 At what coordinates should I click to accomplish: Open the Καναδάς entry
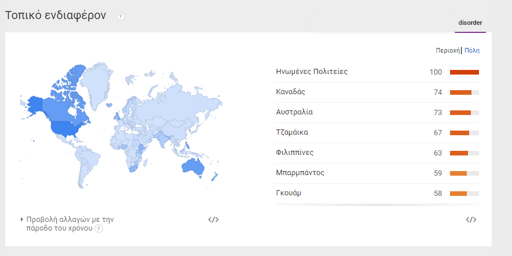291,92
